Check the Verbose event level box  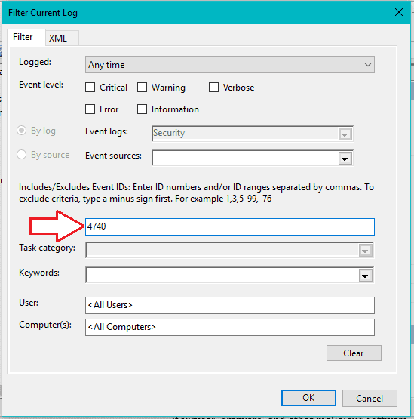213,88
